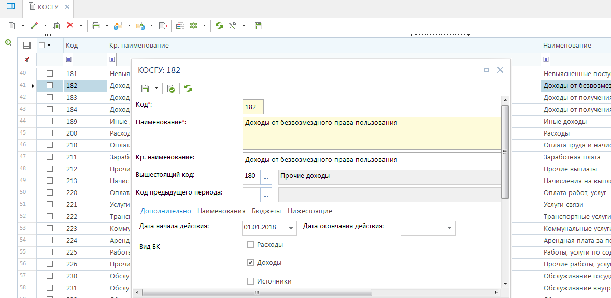Close the КОСГУ tab with X
Viewport: 611px width, 298px height.
click(67, 7)
